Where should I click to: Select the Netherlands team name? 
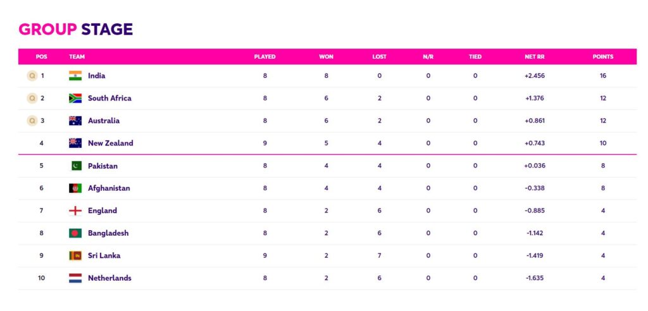coord(109,278)
